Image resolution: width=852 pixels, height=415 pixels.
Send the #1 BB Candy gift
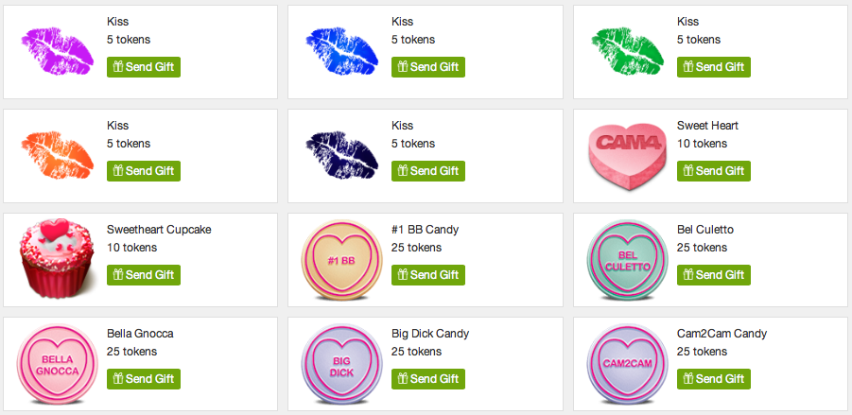pos(428,275)
